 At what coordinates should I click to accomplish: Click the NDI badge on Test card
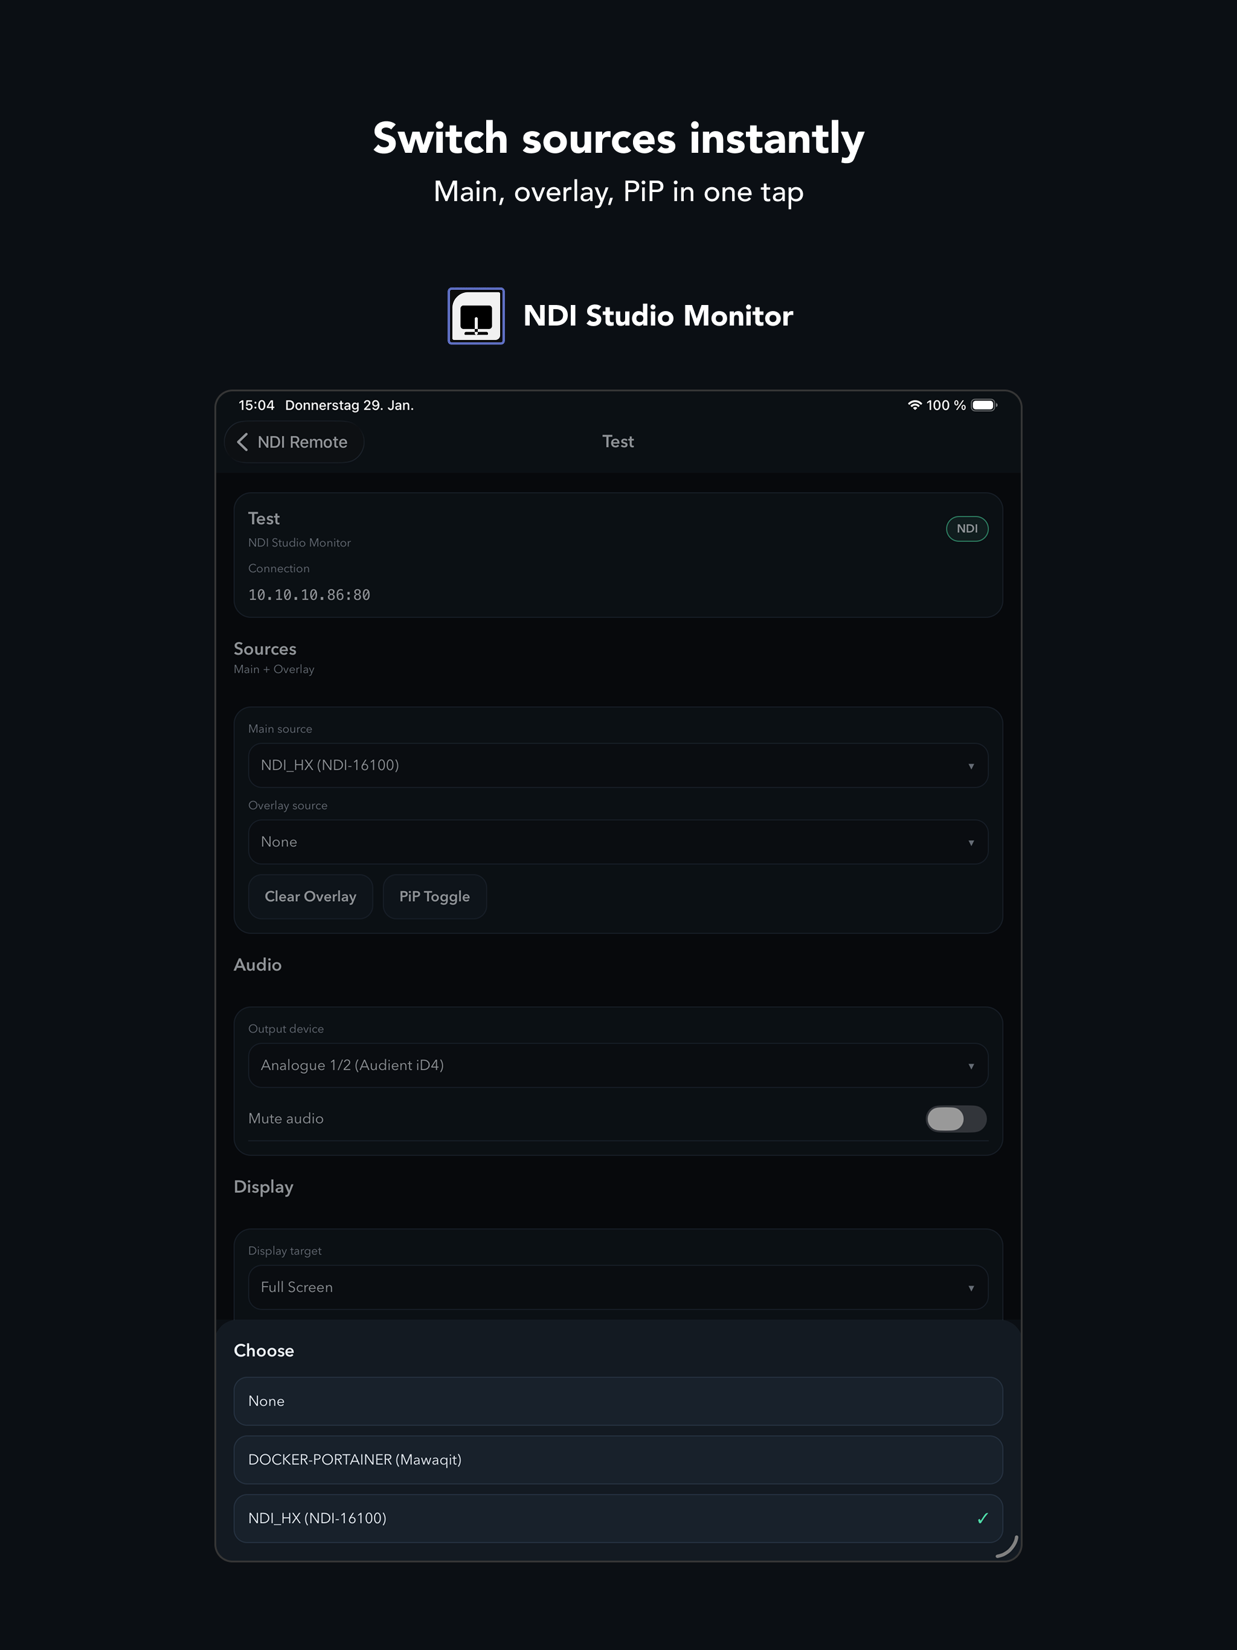point(967,529)
